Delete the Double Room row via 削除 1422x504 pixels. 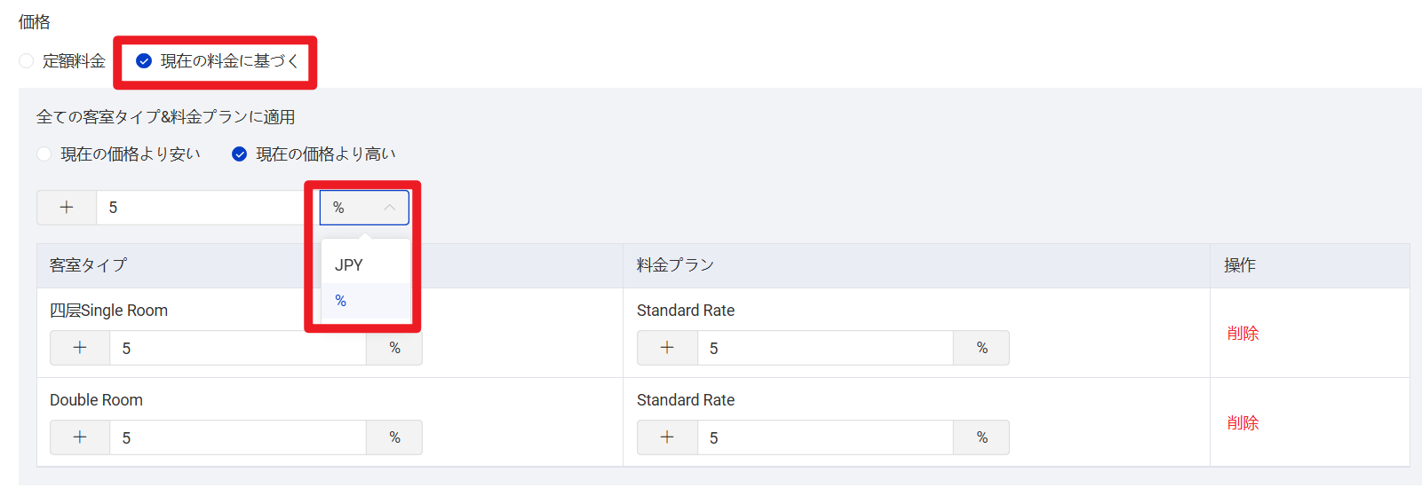tap(1243, 423)
